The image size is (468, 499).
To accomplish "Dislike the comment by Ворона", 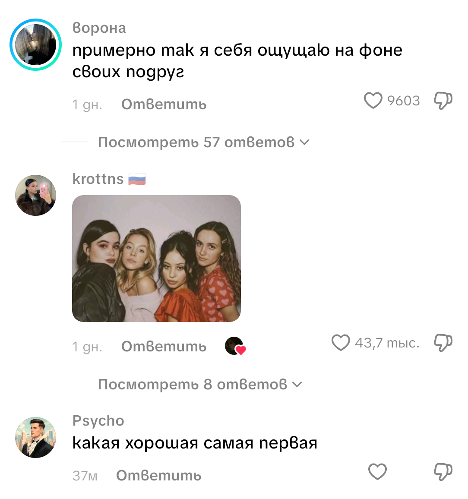I will coord(443,101).
